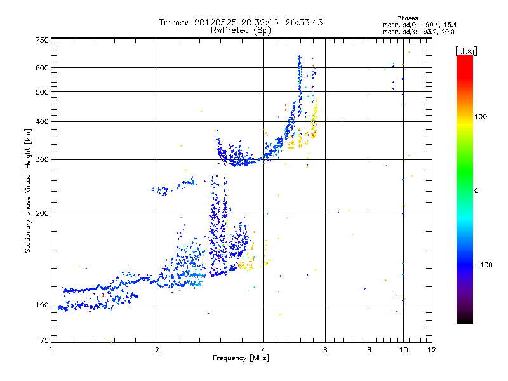The image size is (508, 381).
Task: Click the colorbar label '0'
Action: 476,191
